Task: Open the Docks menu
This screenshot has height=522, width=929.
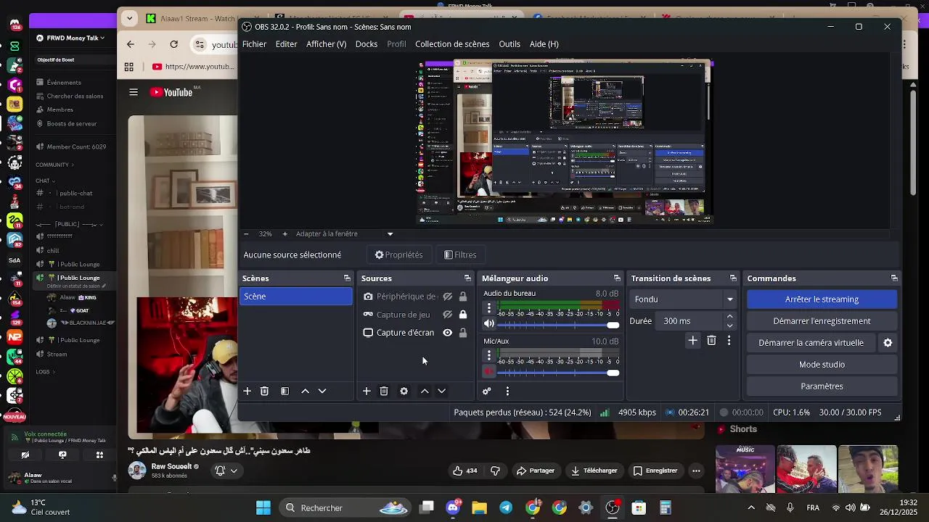Action: (366, 44)
